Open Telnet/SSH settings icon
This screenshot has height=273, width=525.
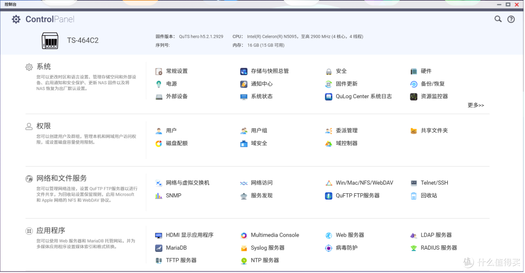pos(414,183)
